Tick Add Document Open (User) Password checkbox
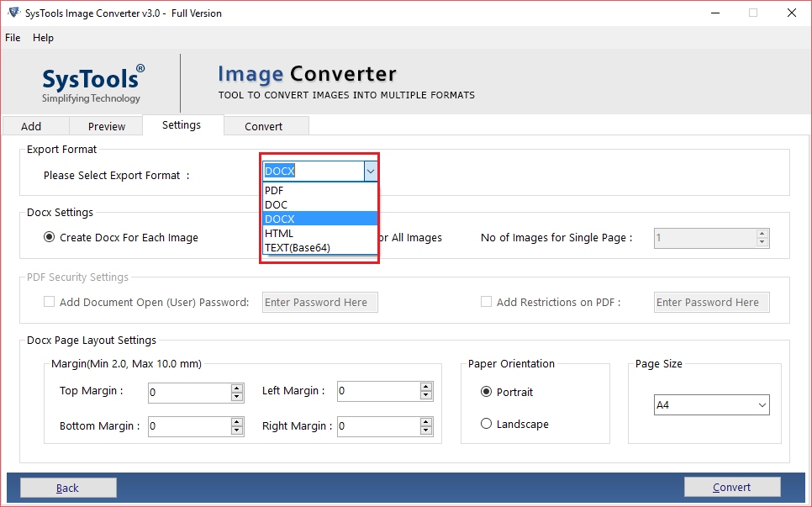Viewport: 812px width, 507px height. (x=50, y=301)
